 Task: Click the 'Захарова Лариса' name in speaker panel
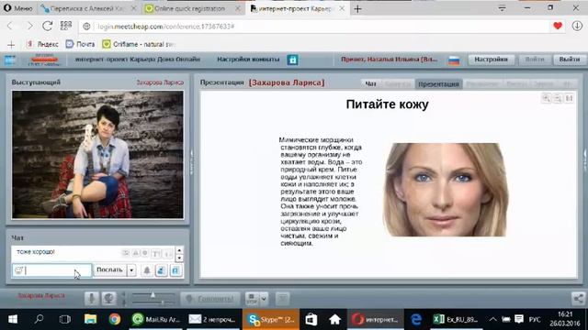pyautogui.click(x=160, y=82)
